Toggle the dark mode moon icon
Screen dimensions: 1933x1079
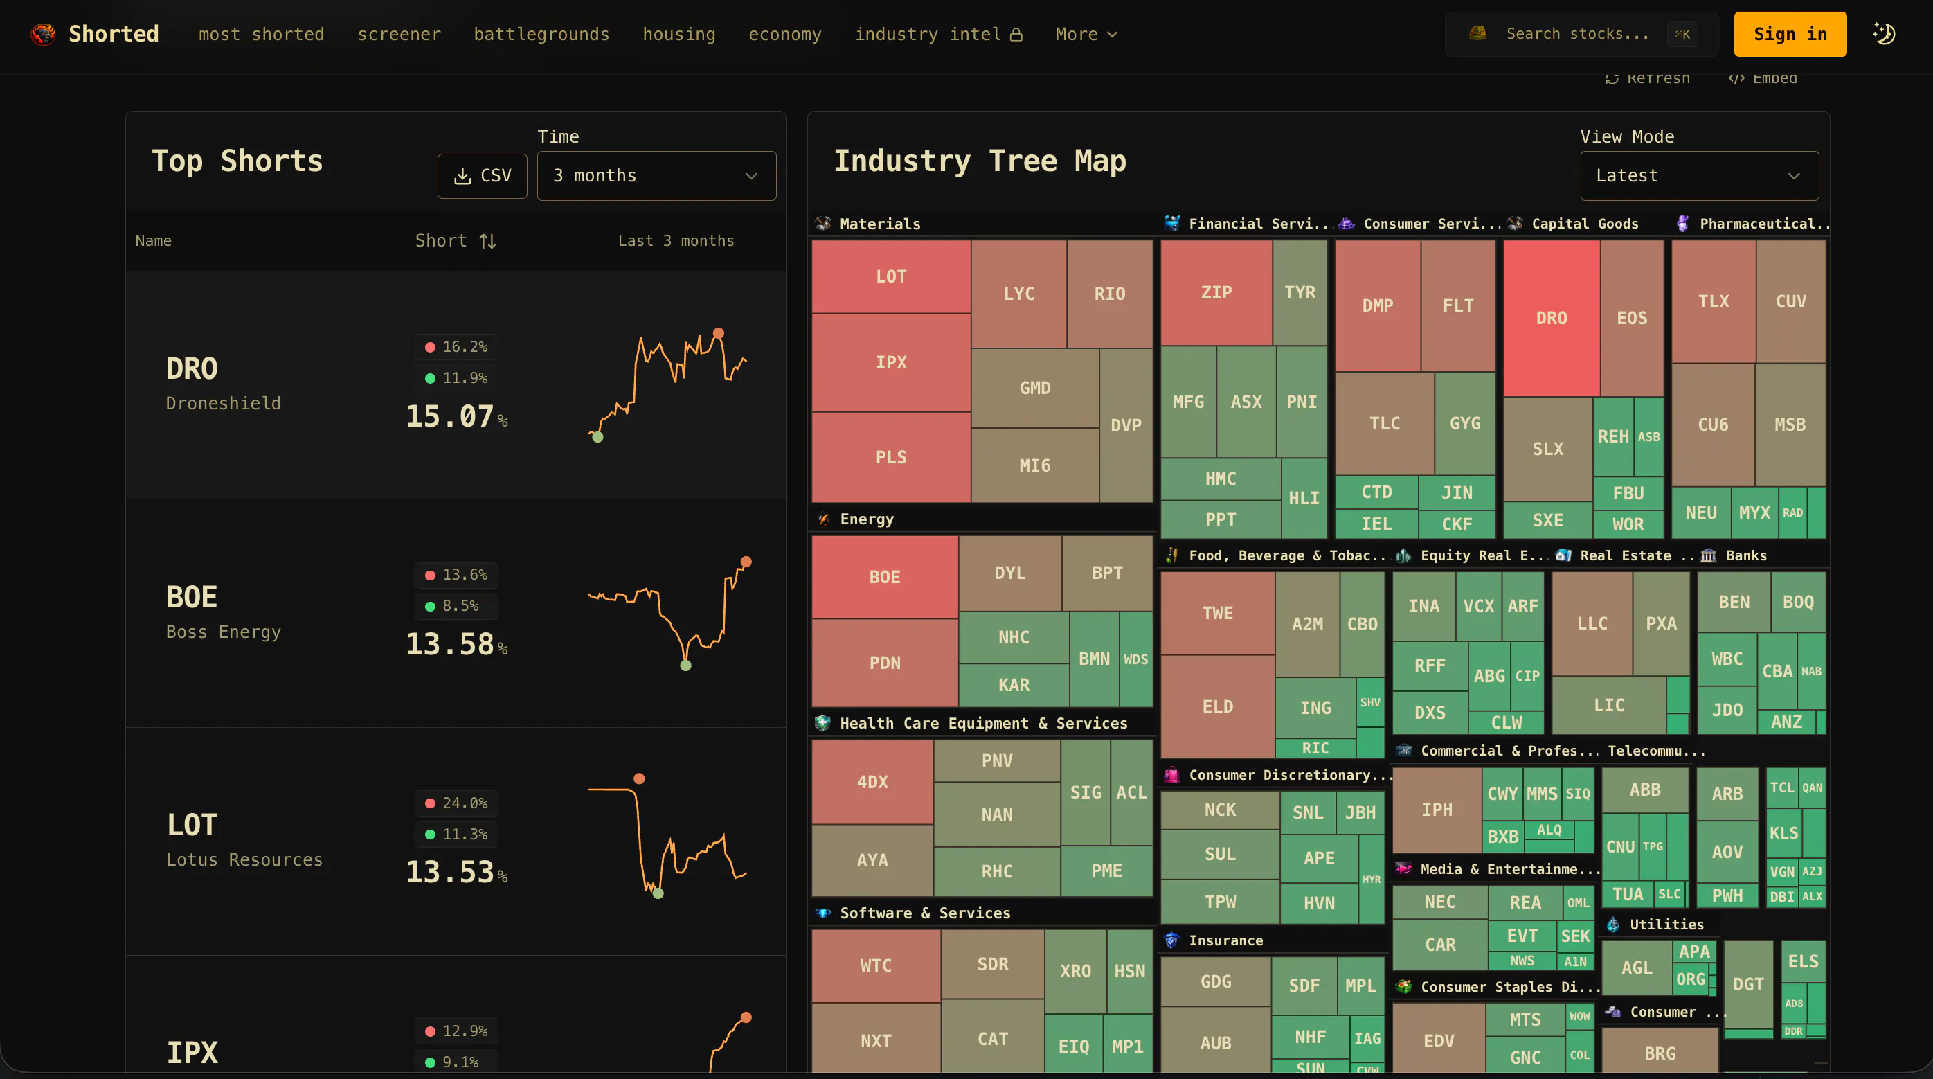coord(1883,34)
